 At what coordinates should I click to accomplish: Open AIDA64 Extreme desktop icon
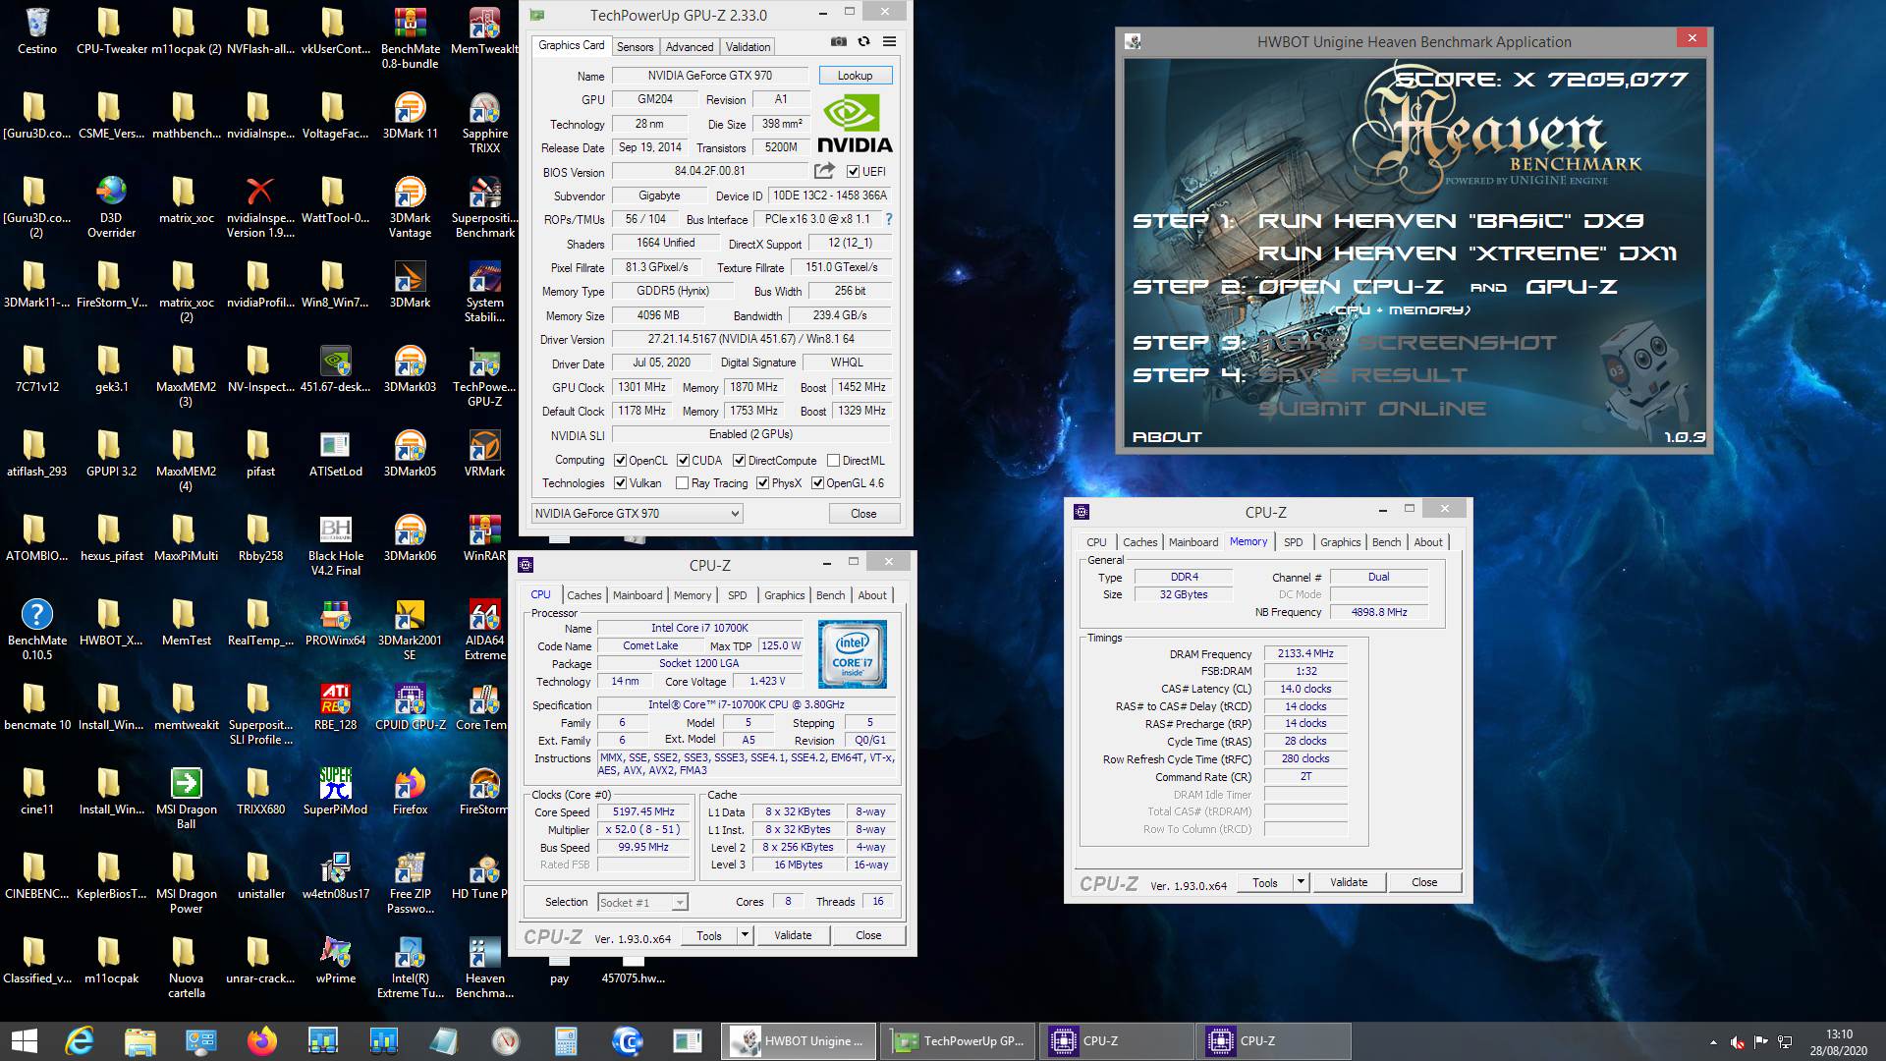pyautogui.click(x=484, y=630)
